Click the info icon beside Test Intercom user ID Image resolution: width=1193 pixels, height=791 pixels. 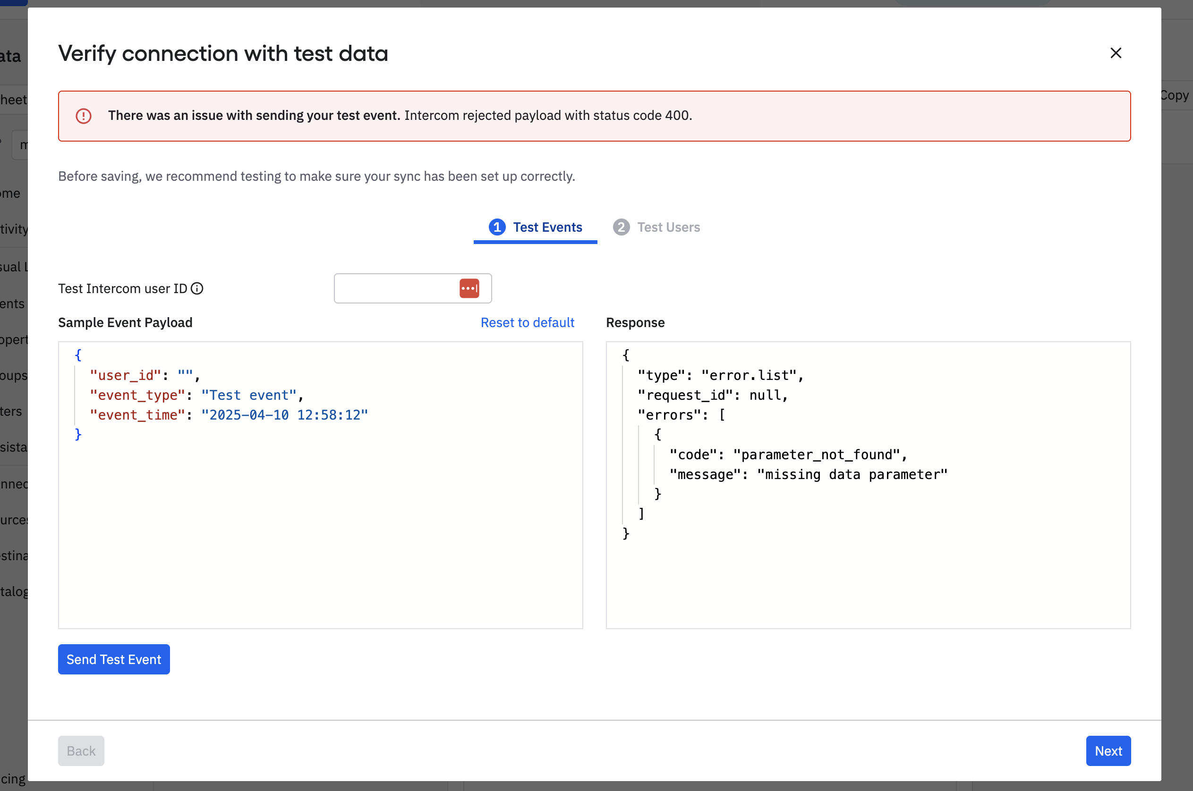click(x=197, y=288)
